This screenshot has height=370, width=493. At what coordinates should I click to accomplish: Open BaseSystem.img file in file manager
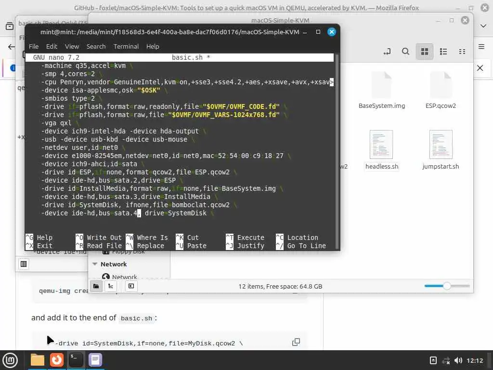382,91
